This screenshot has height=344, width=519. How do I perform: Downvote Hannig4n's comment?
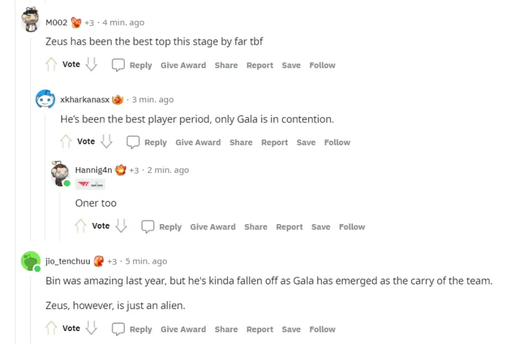click(121, 226)
